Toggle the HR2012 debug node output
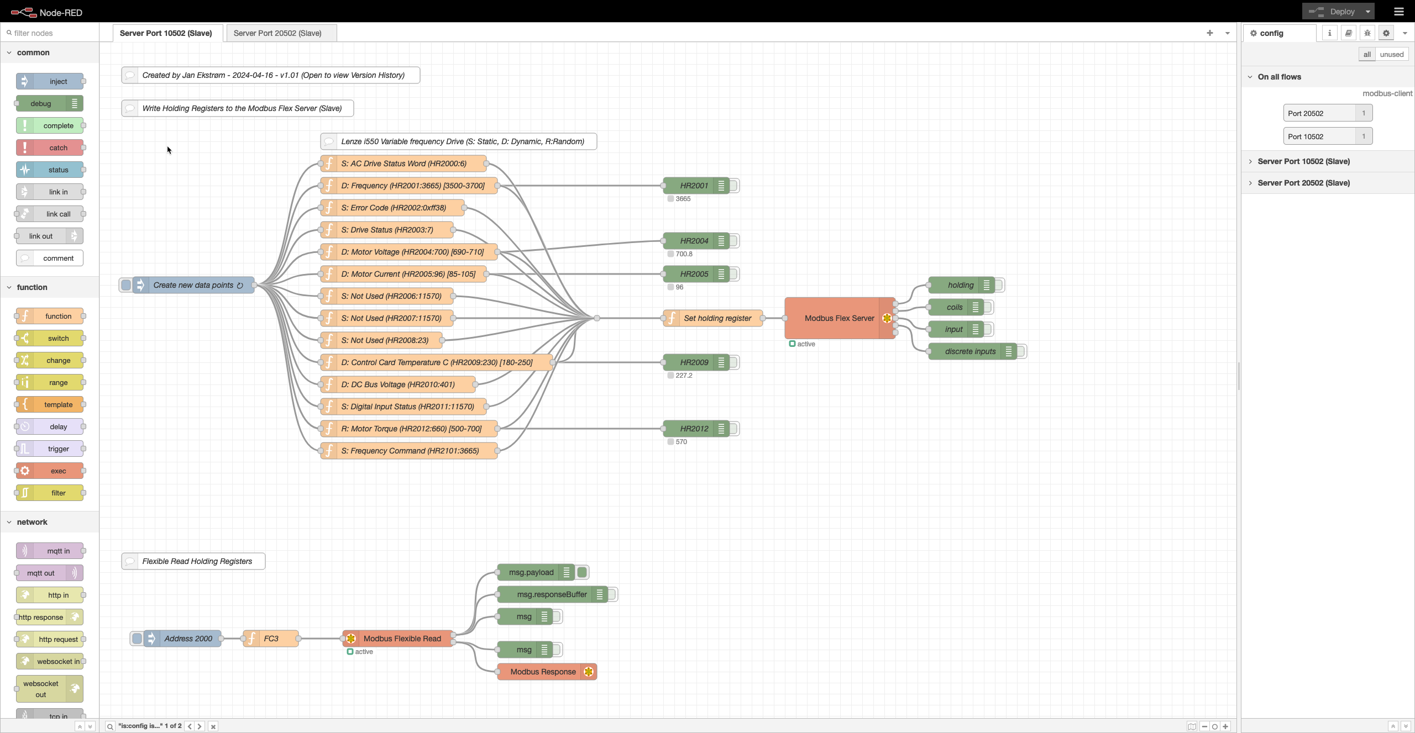The width and height of the screenshot is (1415, 733). point(734,429)
